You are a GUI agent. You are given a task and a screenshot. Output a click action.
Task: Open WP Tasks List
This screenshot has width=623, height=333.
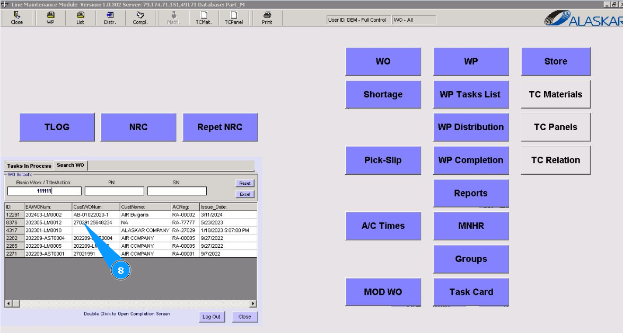point(471,94)
